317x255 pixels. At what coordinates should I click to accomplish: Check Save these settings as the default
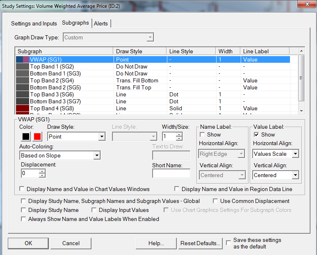pyautogui.click(x=228, y=243)
